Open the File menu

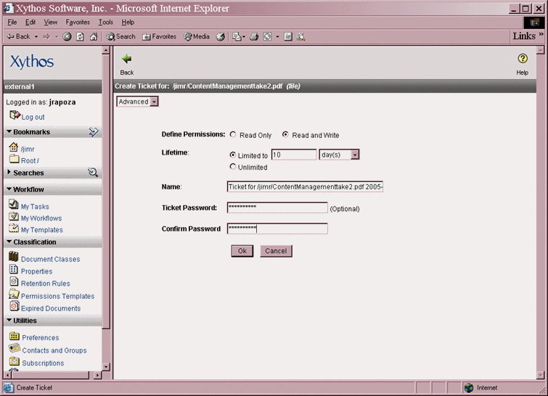pos(12,22)
